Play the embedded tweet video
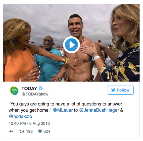The height and width of the screenshot is (141, 143). [x=71, y=45]
